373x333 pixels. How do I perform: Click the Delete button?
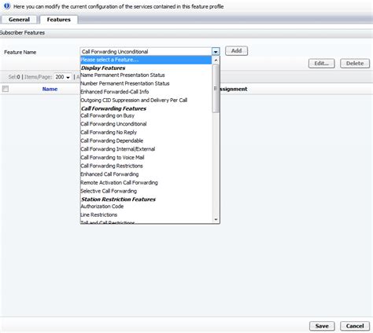point(355,64)
